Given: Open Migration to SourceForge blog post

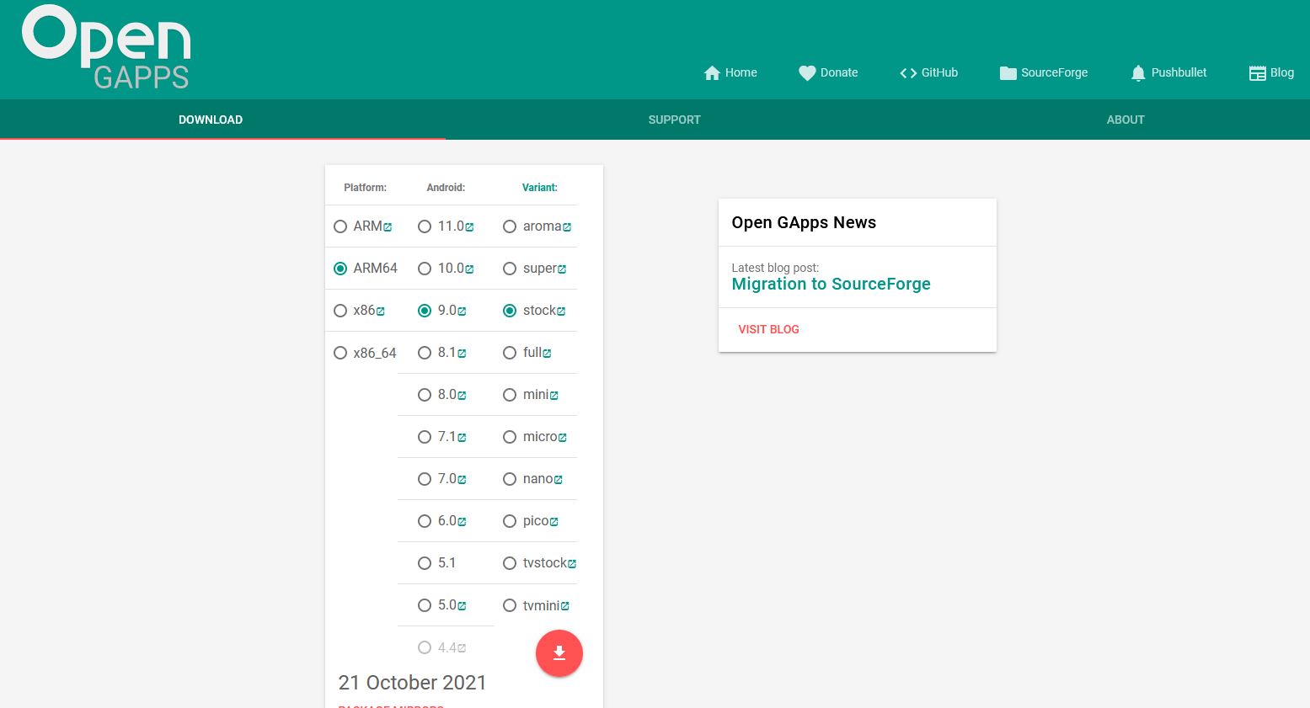Looking at the screenshot, I should (x=831, y=284).
